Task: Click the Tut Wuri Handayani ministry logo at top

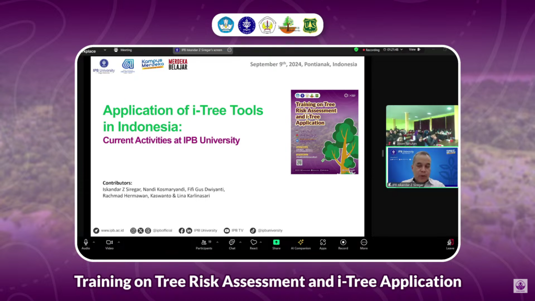Action: 226,25
